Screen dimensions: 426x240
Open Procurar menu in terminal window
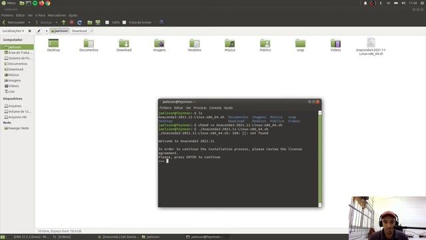[200, 108]
